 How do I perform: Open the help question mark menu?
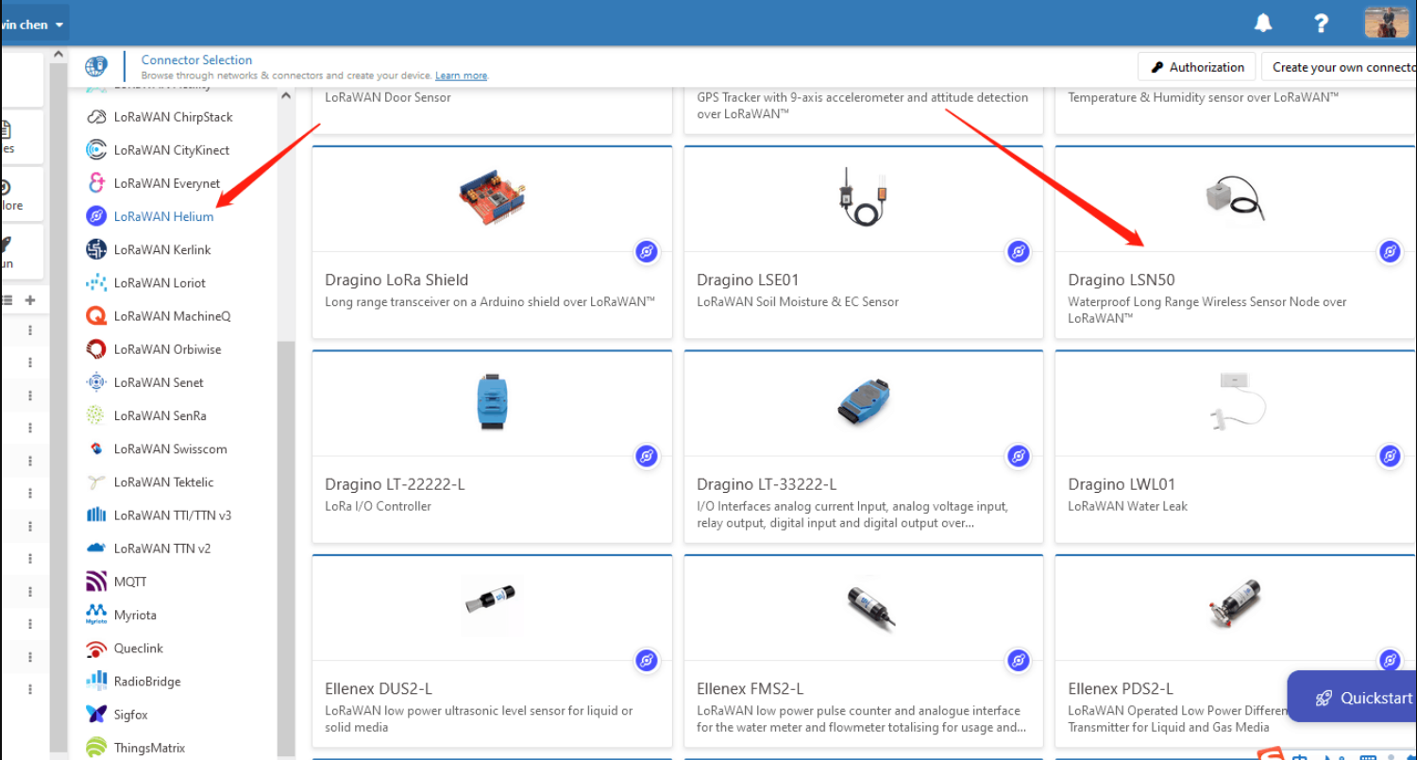coord(1322,24)
